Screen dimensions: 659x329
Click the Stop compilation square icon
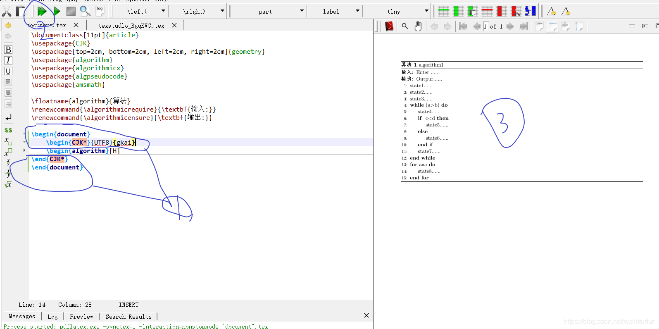click(x=71, y=11)
